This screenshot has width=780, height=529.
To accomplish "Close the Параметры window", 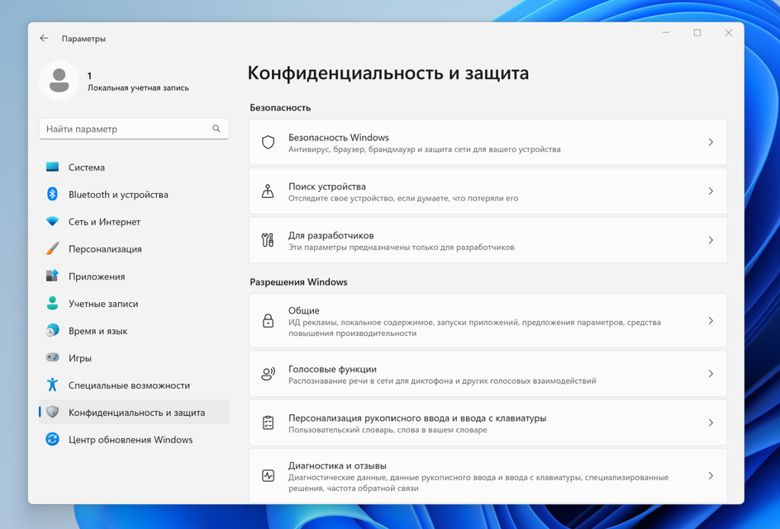I will [x=728, y=33].
